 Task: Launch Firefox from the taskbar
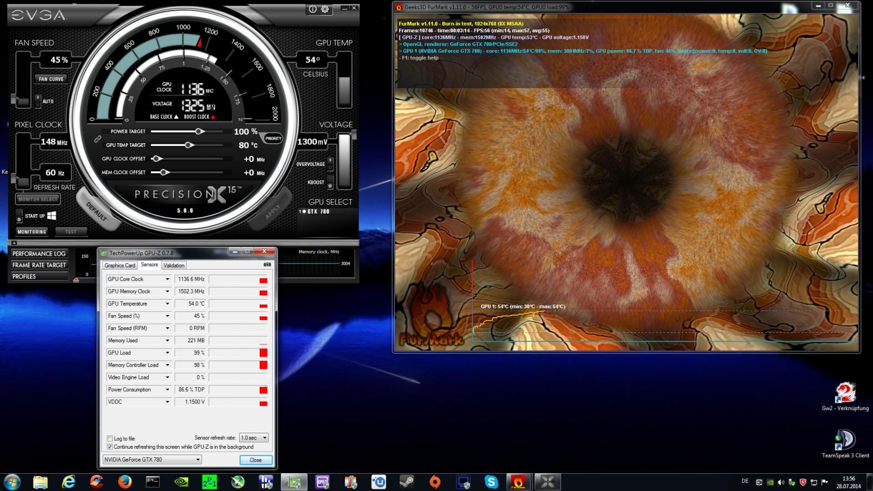pyautogui.click(x=125, y=482)
